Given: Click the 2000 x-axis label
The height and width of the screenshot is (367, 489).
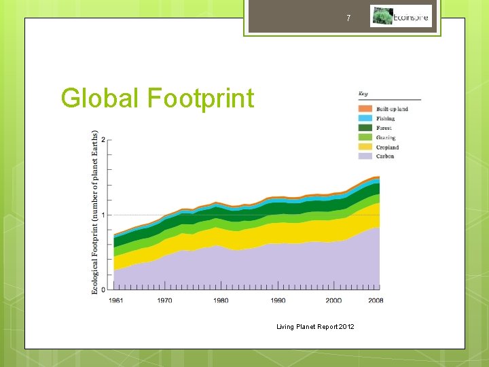Looking at the screenshot, I should coord(333,300).
